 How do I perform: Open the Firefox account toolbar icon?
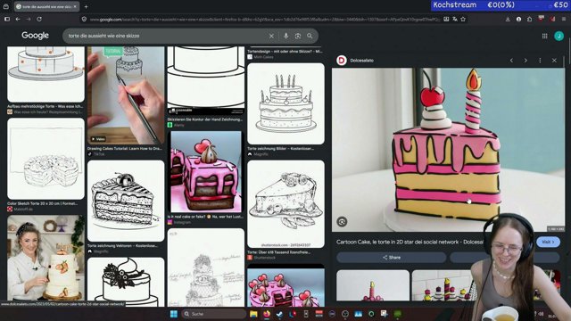[518, 19]
